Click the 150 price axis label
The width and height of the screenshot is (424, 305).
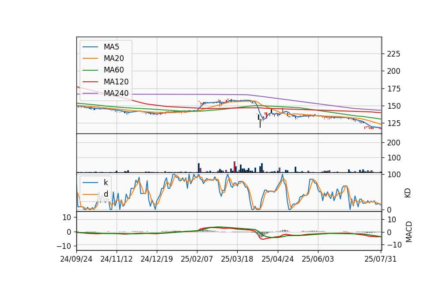point(394,106)
